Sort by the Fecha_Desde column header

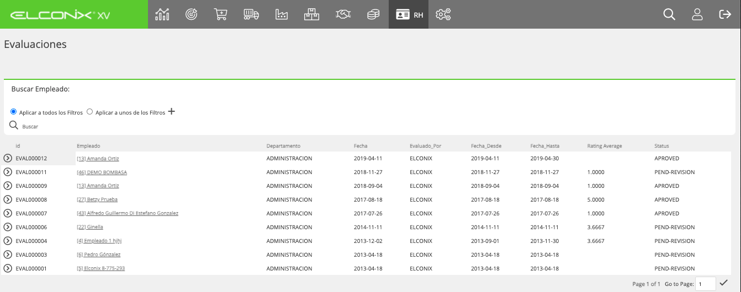(x=486, y=146)
